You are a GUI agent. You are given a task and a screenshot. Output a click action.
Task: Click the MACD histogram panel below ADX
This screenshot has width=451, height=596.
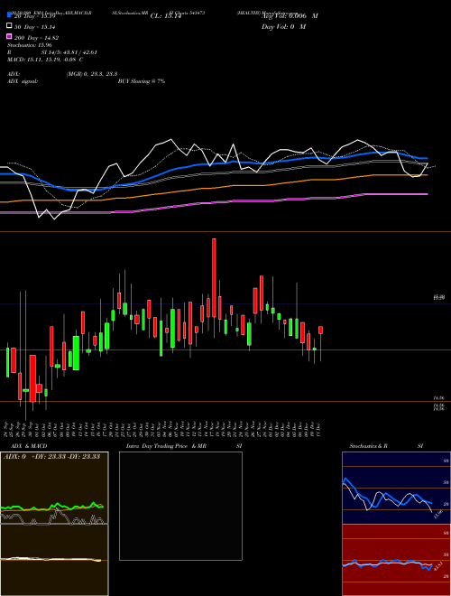click(x=54, y=560)
